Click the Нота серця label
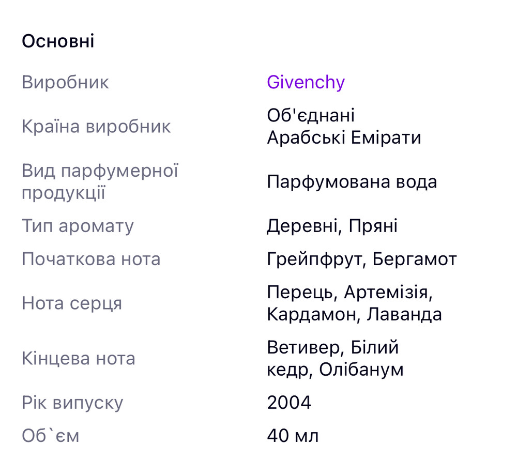 tap(72, 303)
